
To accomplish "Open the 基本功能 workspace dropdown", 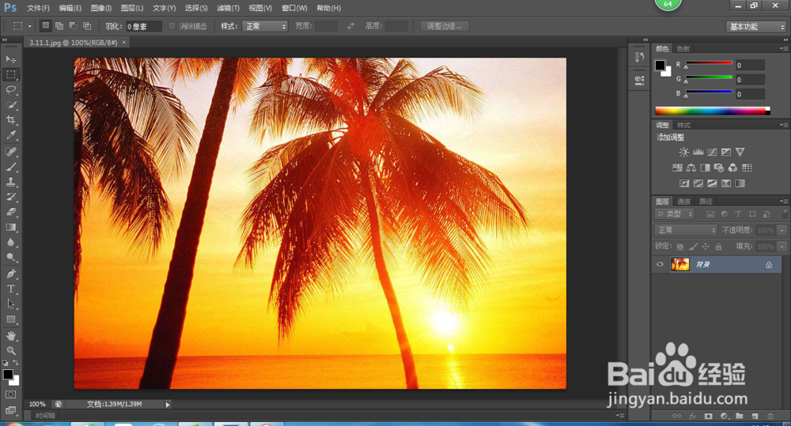I will [755, 27].
